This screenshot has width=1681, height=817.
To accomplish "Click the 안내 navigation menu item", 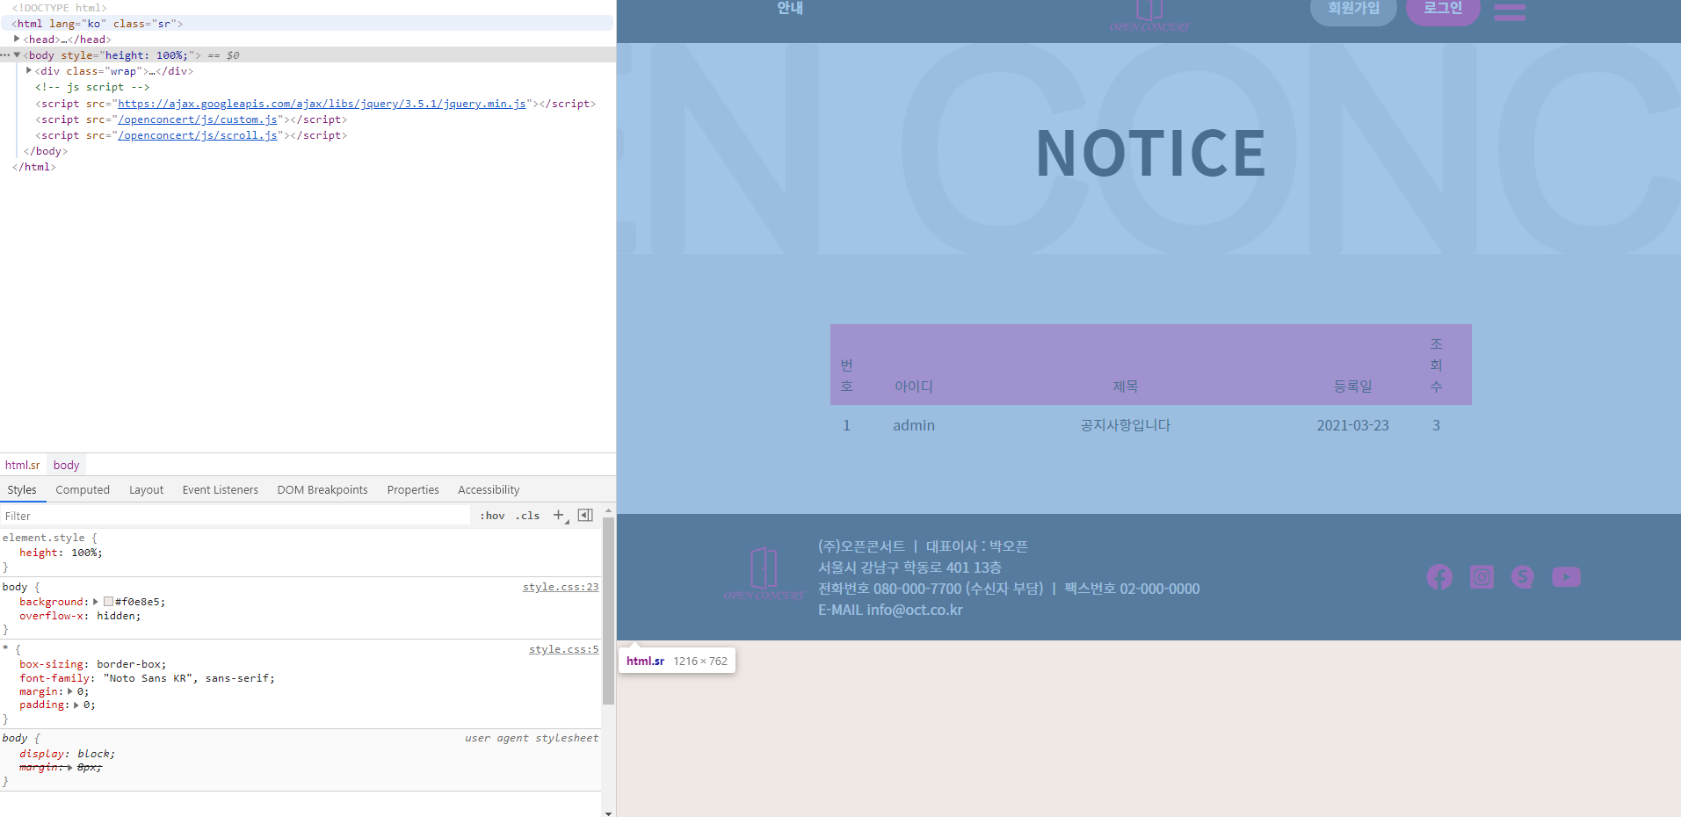I will point(790,8).
